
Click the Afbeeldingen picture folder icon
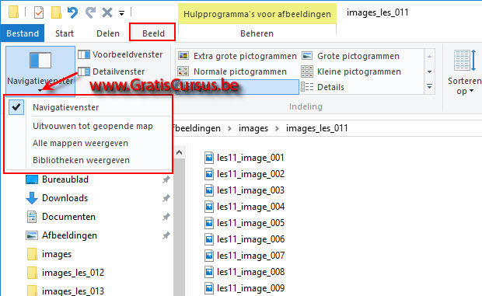click(x=32, y=235)
